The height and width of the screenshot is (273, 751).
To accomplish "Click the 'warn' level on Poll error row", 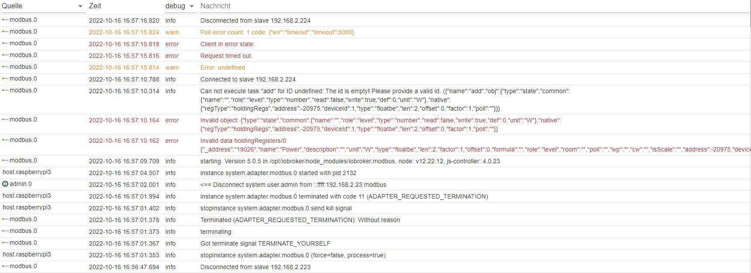I will pos(172,32).
